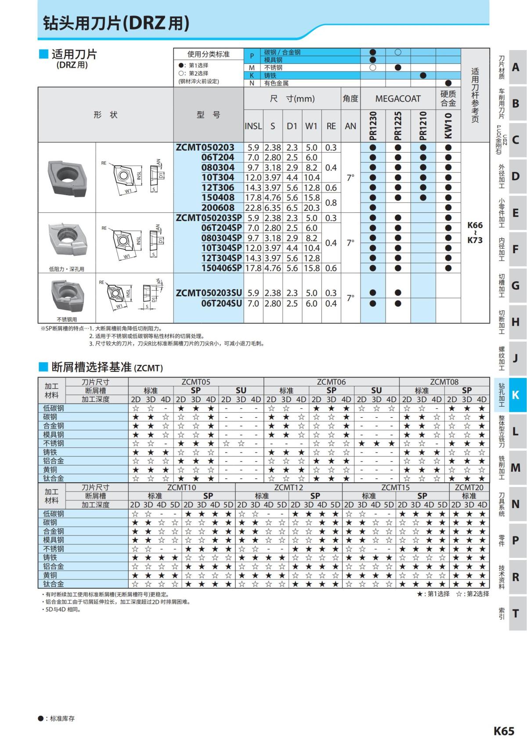This screenshot has width=527, height=746.
Task: Select model 10T304SP
Action: (222, 248)
